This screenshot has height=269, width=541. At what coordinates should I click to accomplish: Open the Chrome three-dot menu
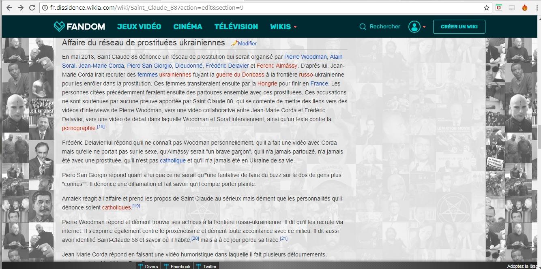[536, 8]
